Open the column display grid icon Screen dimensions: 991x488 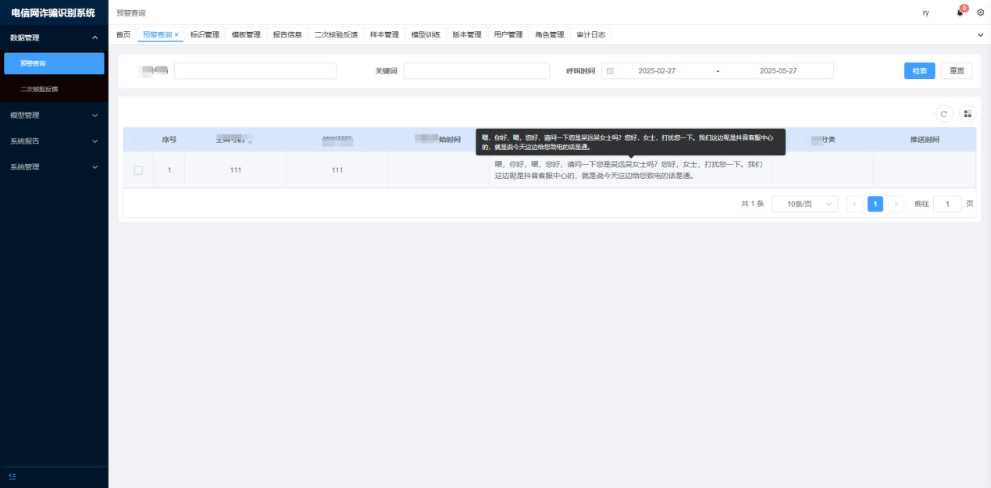click(x=968, y=114)
